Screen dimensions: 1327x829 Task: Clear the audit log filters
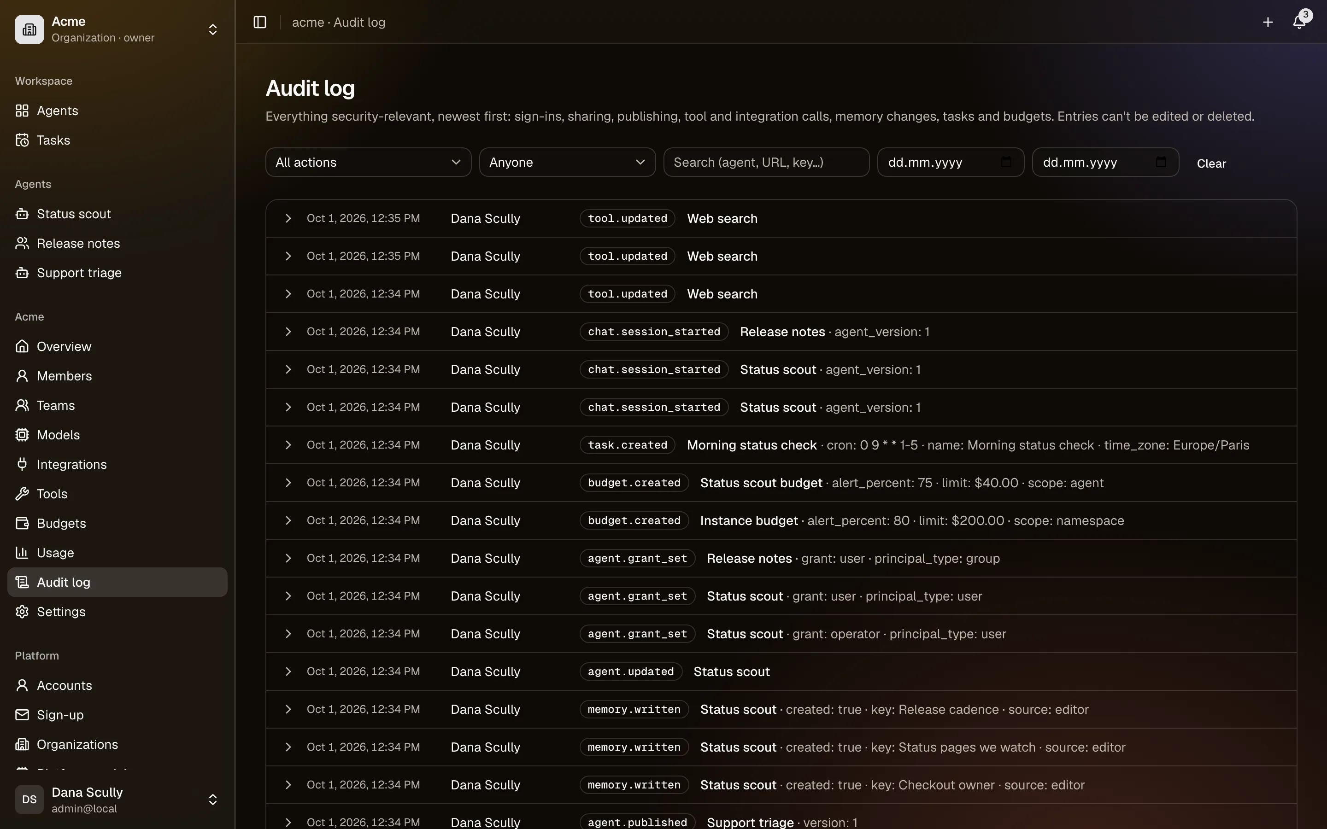coord(1211,163)
